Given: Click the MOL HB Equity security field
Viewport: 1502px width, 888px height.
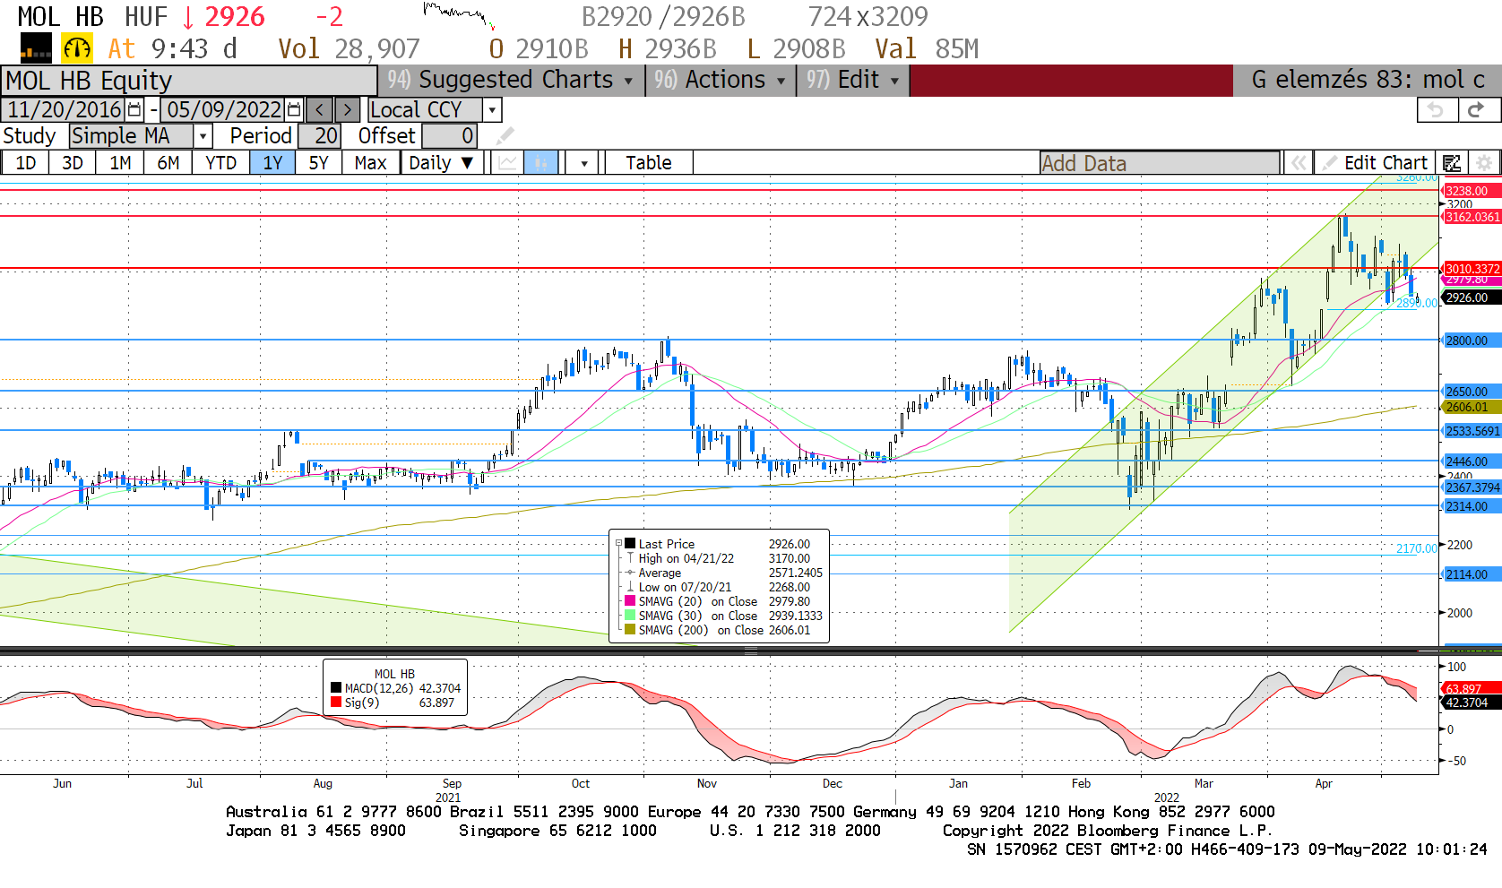Looking at the screenshot, I should click(x=189, y=81).
